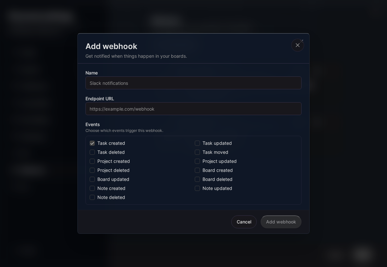Click the Endpoint URL input field
The height and width of the screenshot is (267, 387).
(193, 109)
